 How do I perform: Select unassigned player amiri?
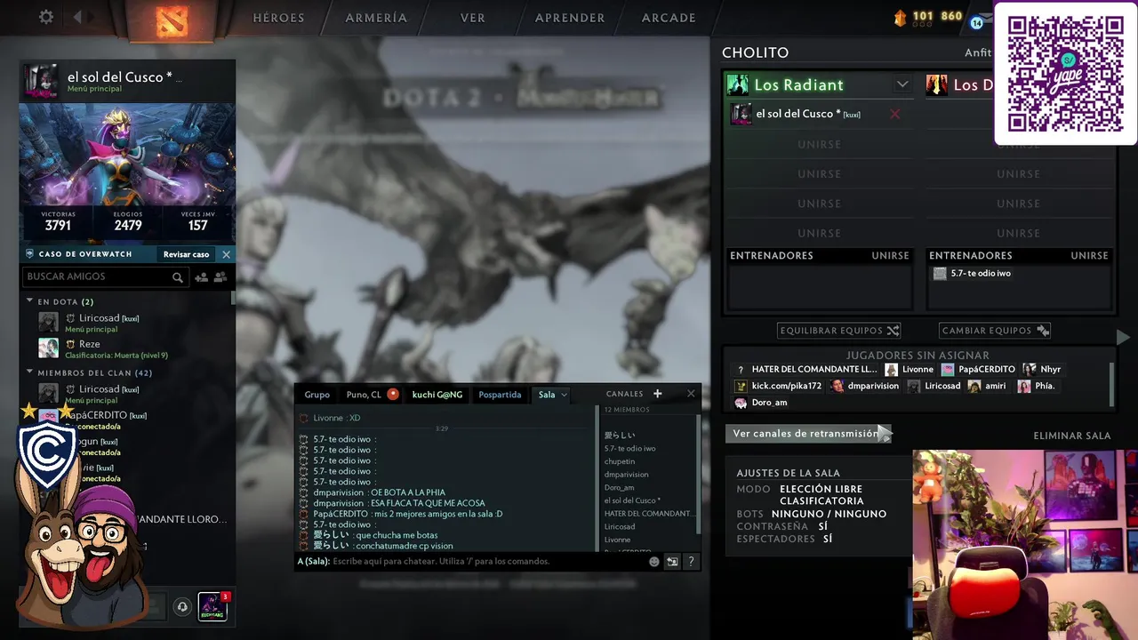pos(987,386)
